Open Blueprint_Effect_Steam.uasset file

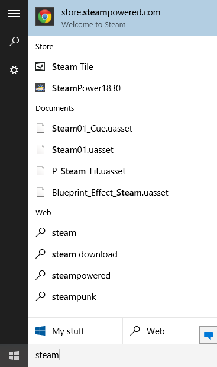pyautogui.click(x=123, y=193)
